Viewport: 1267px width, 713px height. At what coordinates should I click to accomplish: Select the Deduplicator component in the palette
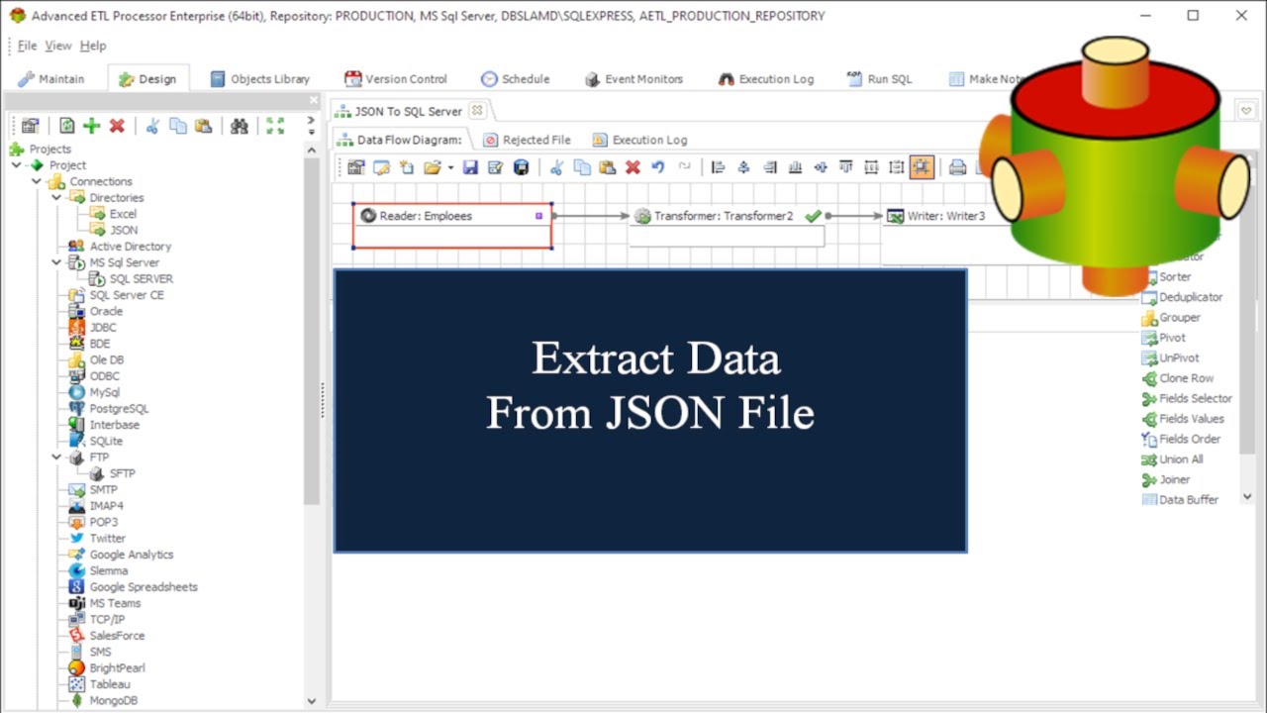[1182, 297]
